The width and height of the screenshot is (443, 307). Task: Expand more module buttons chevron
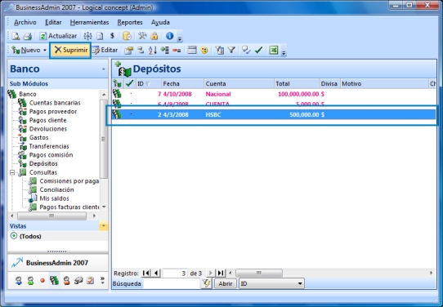pyautogui.click(x=102, y=280)
